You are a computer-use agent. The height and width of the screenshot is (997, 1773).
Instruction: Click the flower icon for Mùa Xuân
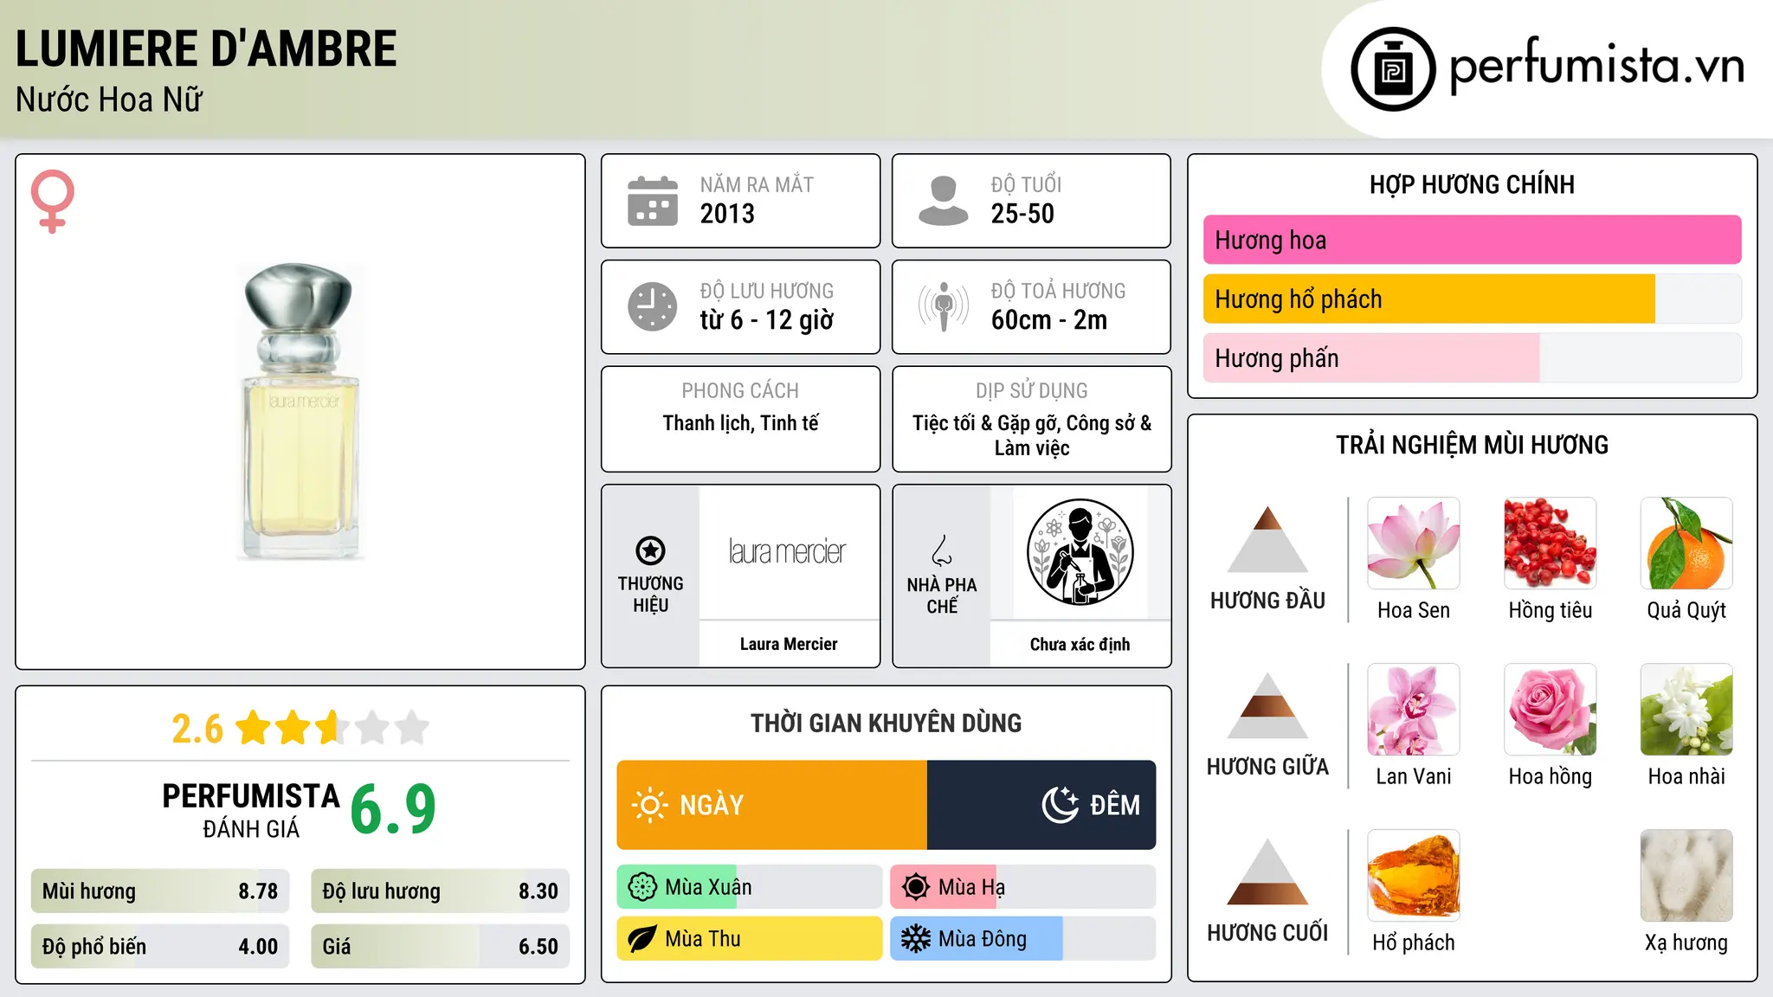(642, 887)
